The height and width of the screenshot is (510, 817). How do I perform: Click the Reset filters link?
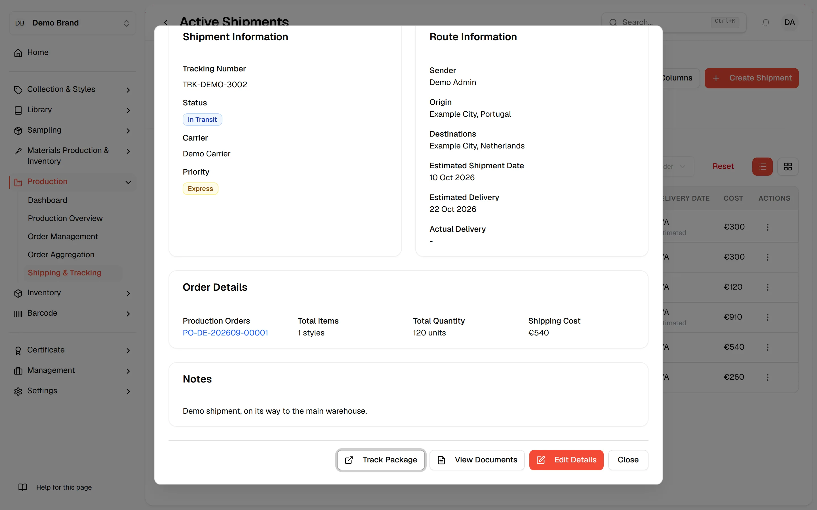click(x=723, y=166)
